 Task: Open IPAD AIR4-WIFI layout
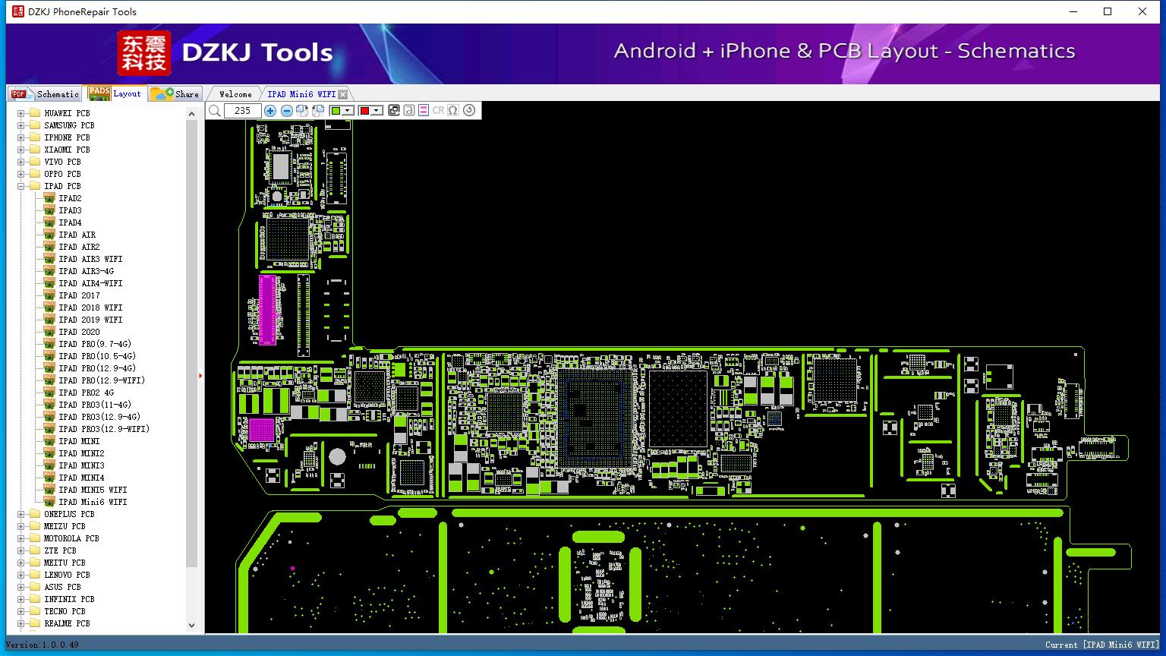(90, 283)
